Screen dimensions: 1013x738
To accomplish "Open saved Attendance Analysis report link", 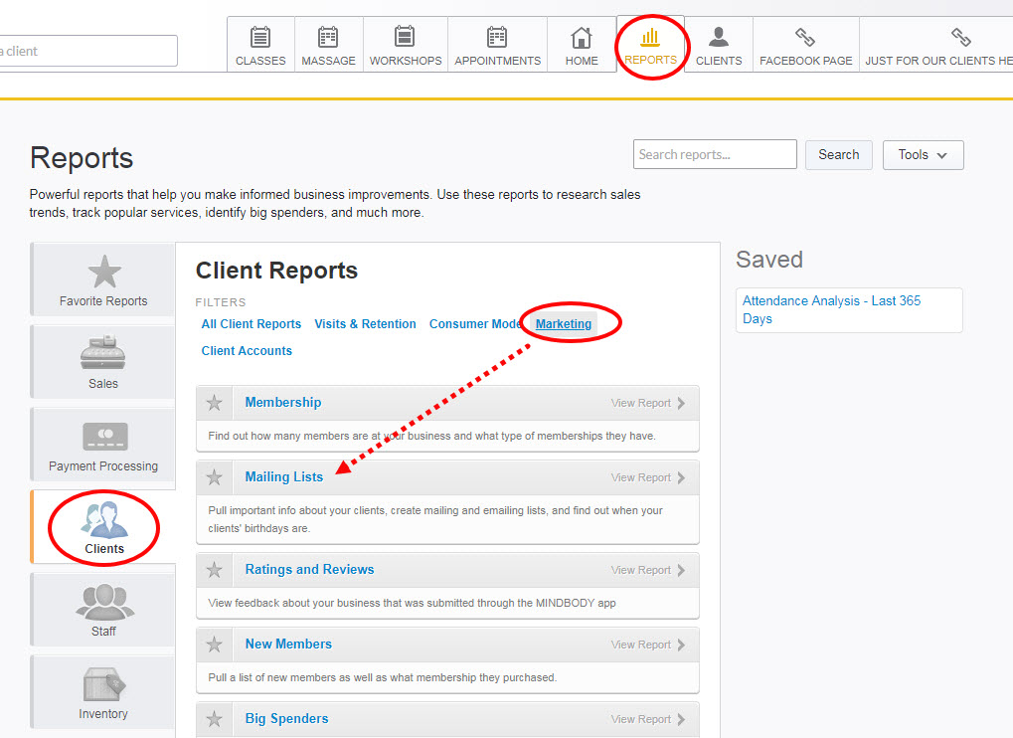I will (831, 309).
